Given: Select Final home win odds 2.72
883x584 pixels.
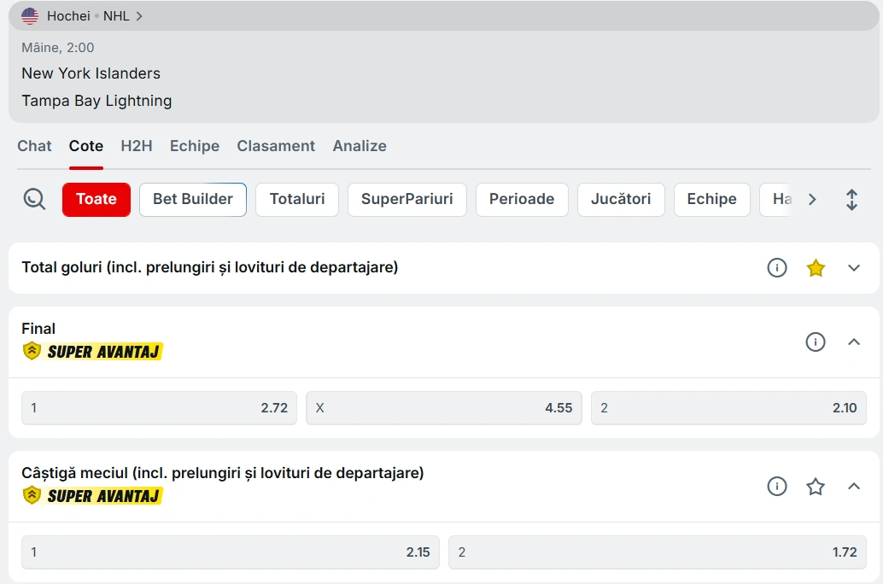Looking at the screenshot, I should point(160,408).
